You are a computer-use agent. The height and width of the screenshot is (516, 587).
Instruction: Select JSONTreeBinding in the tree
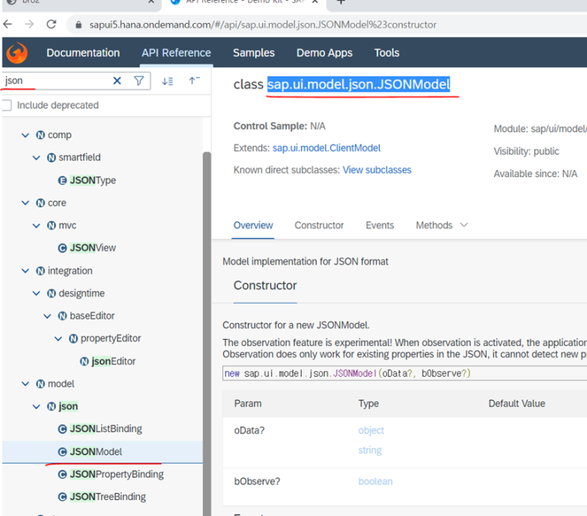(107, 497)
